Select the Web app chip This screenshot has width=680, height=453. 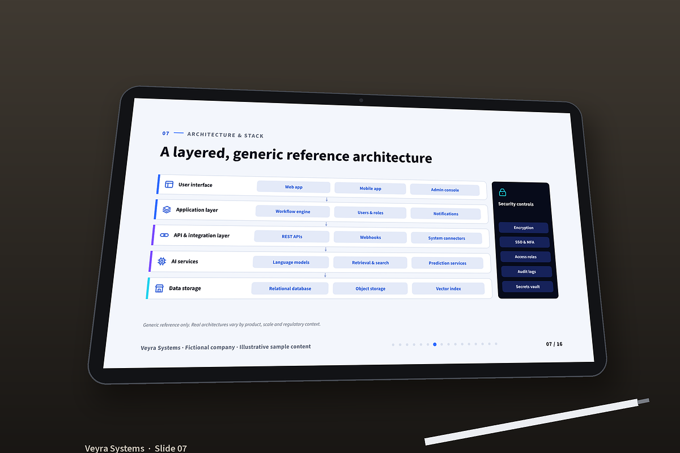[x=294, y=187]
